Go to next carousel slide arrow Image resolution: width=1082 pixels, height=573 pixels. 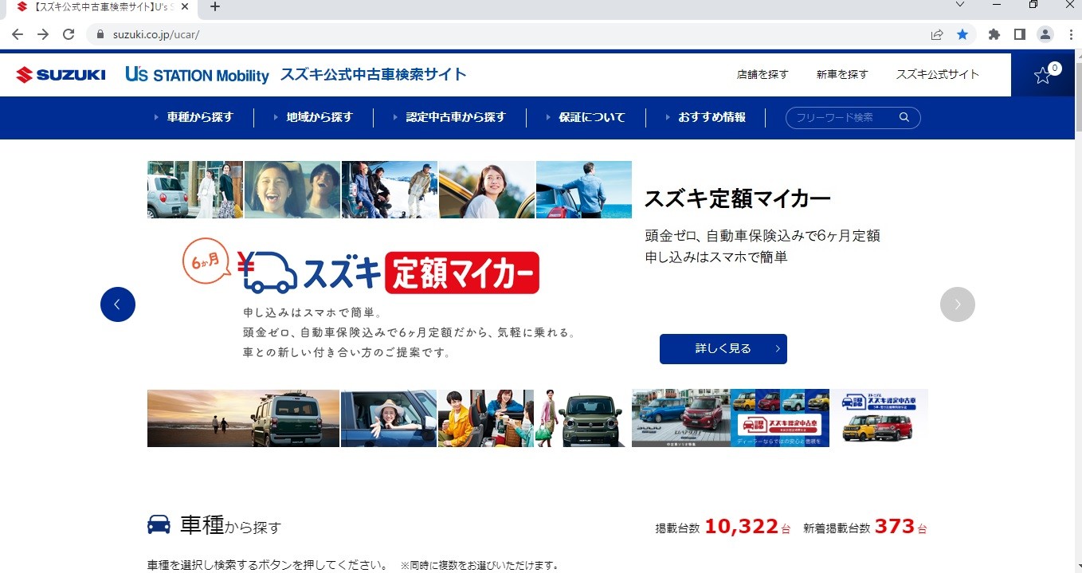pyautogui.click(x=958, y=304)
